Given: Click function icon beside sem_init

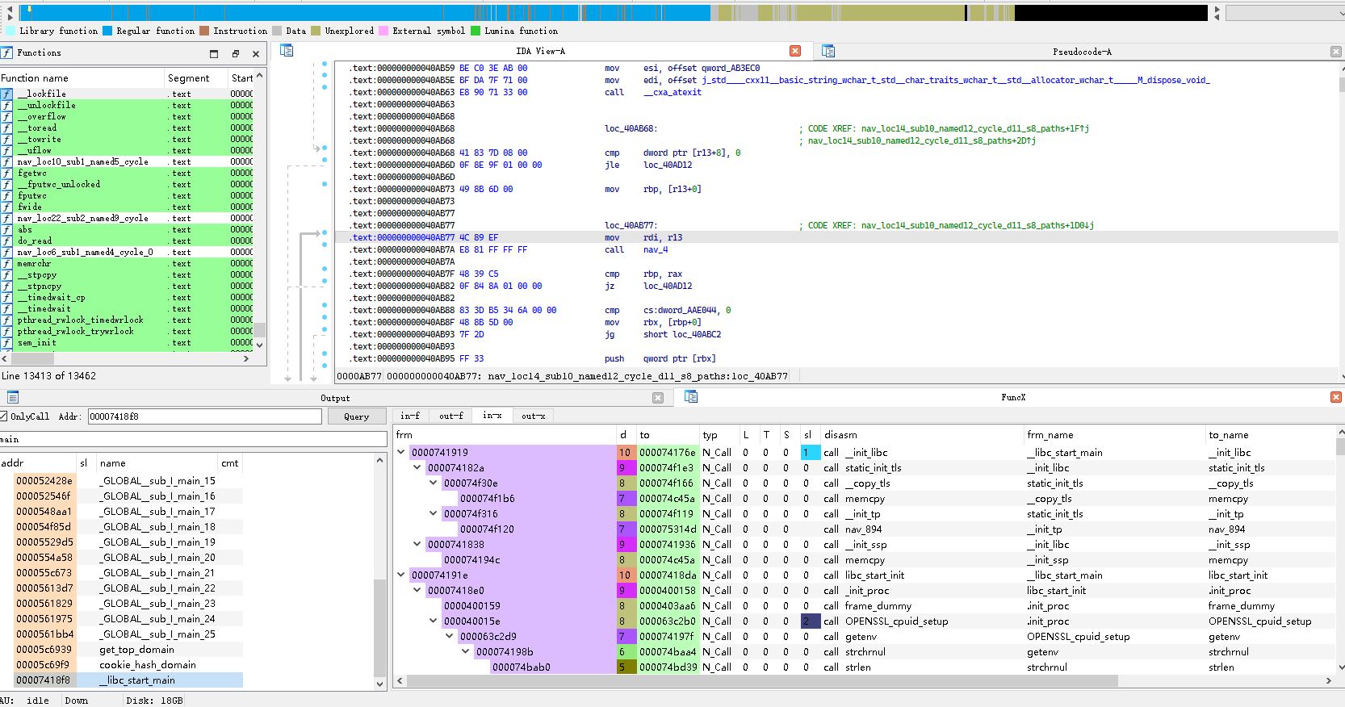Looking at the screenshot, I should [x=6, y=342].
